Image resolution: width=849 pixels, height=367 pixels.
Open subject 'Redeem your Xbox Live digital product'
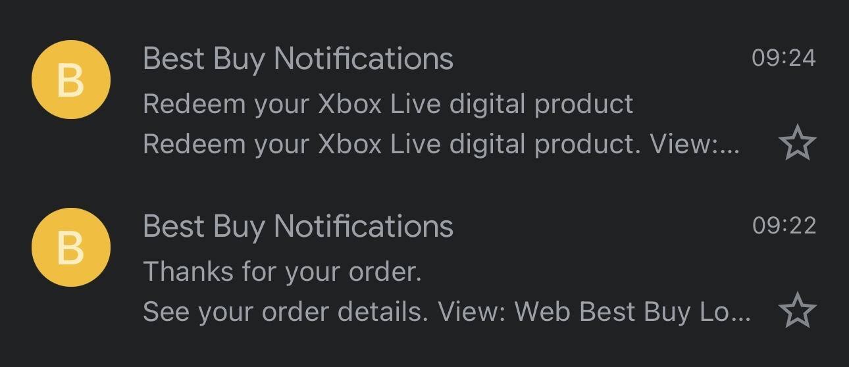click(388, 104)
